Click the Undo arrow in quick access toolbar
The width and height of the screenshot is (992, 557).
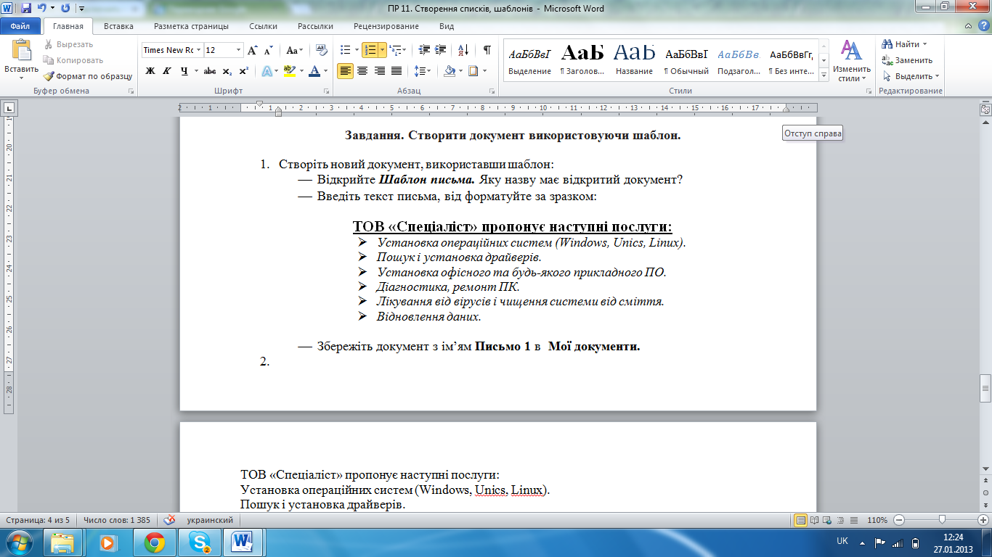(41, 8)
